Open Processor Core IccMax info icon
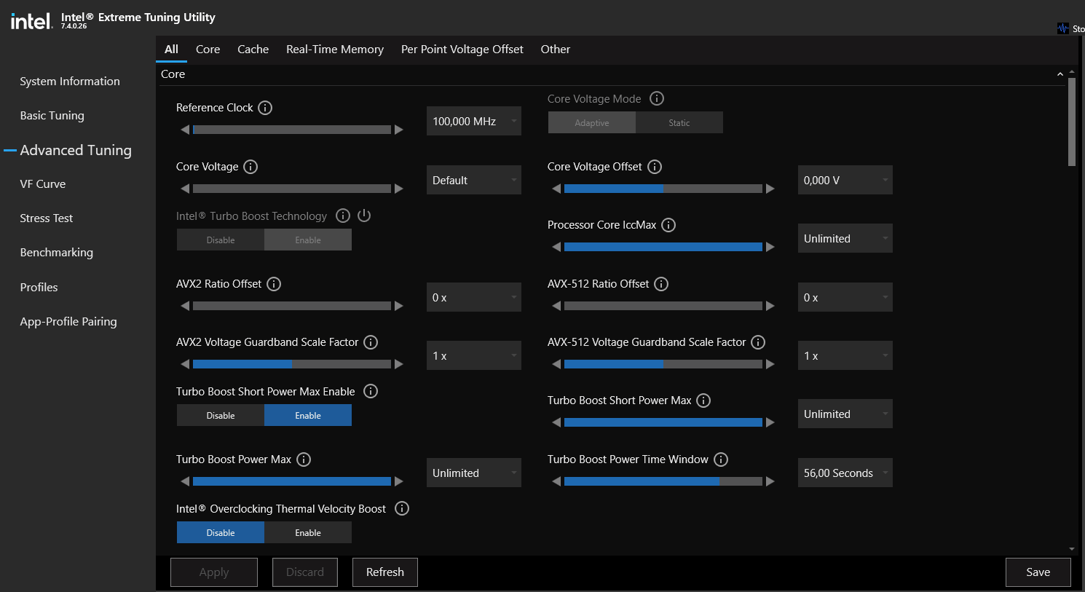Viewport: 1085px width, 592px height. click(x=668, y=225)
